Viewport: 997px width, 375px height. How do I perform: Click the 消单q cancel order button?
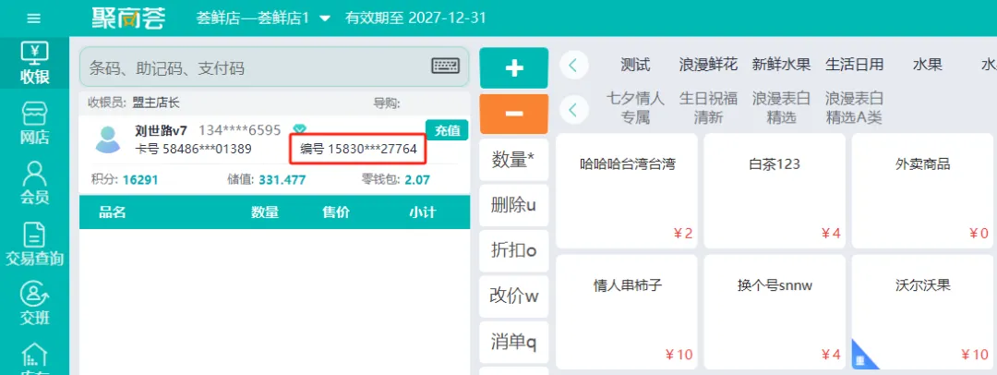[x=514, y=342]
